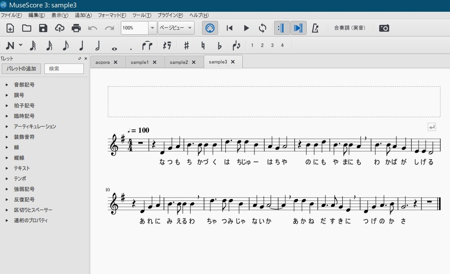Save the current score
This screenshot has width=450, height=274.
click(x=43, y=28)
